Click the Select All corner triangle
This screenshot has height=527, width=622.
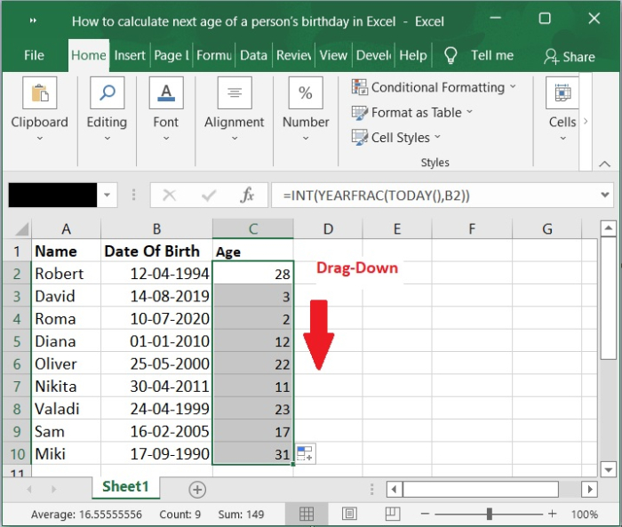pyautogui.click(x=21, y=229)
